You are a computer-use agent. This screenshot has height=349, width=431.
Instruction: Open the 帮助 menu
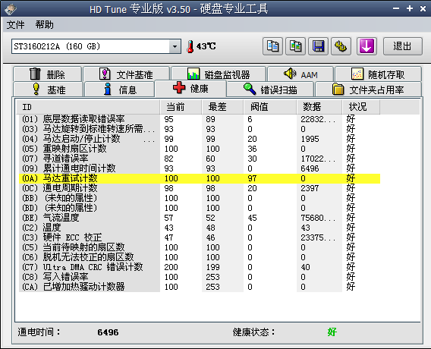pyautogui.click(x=44, y=25)
